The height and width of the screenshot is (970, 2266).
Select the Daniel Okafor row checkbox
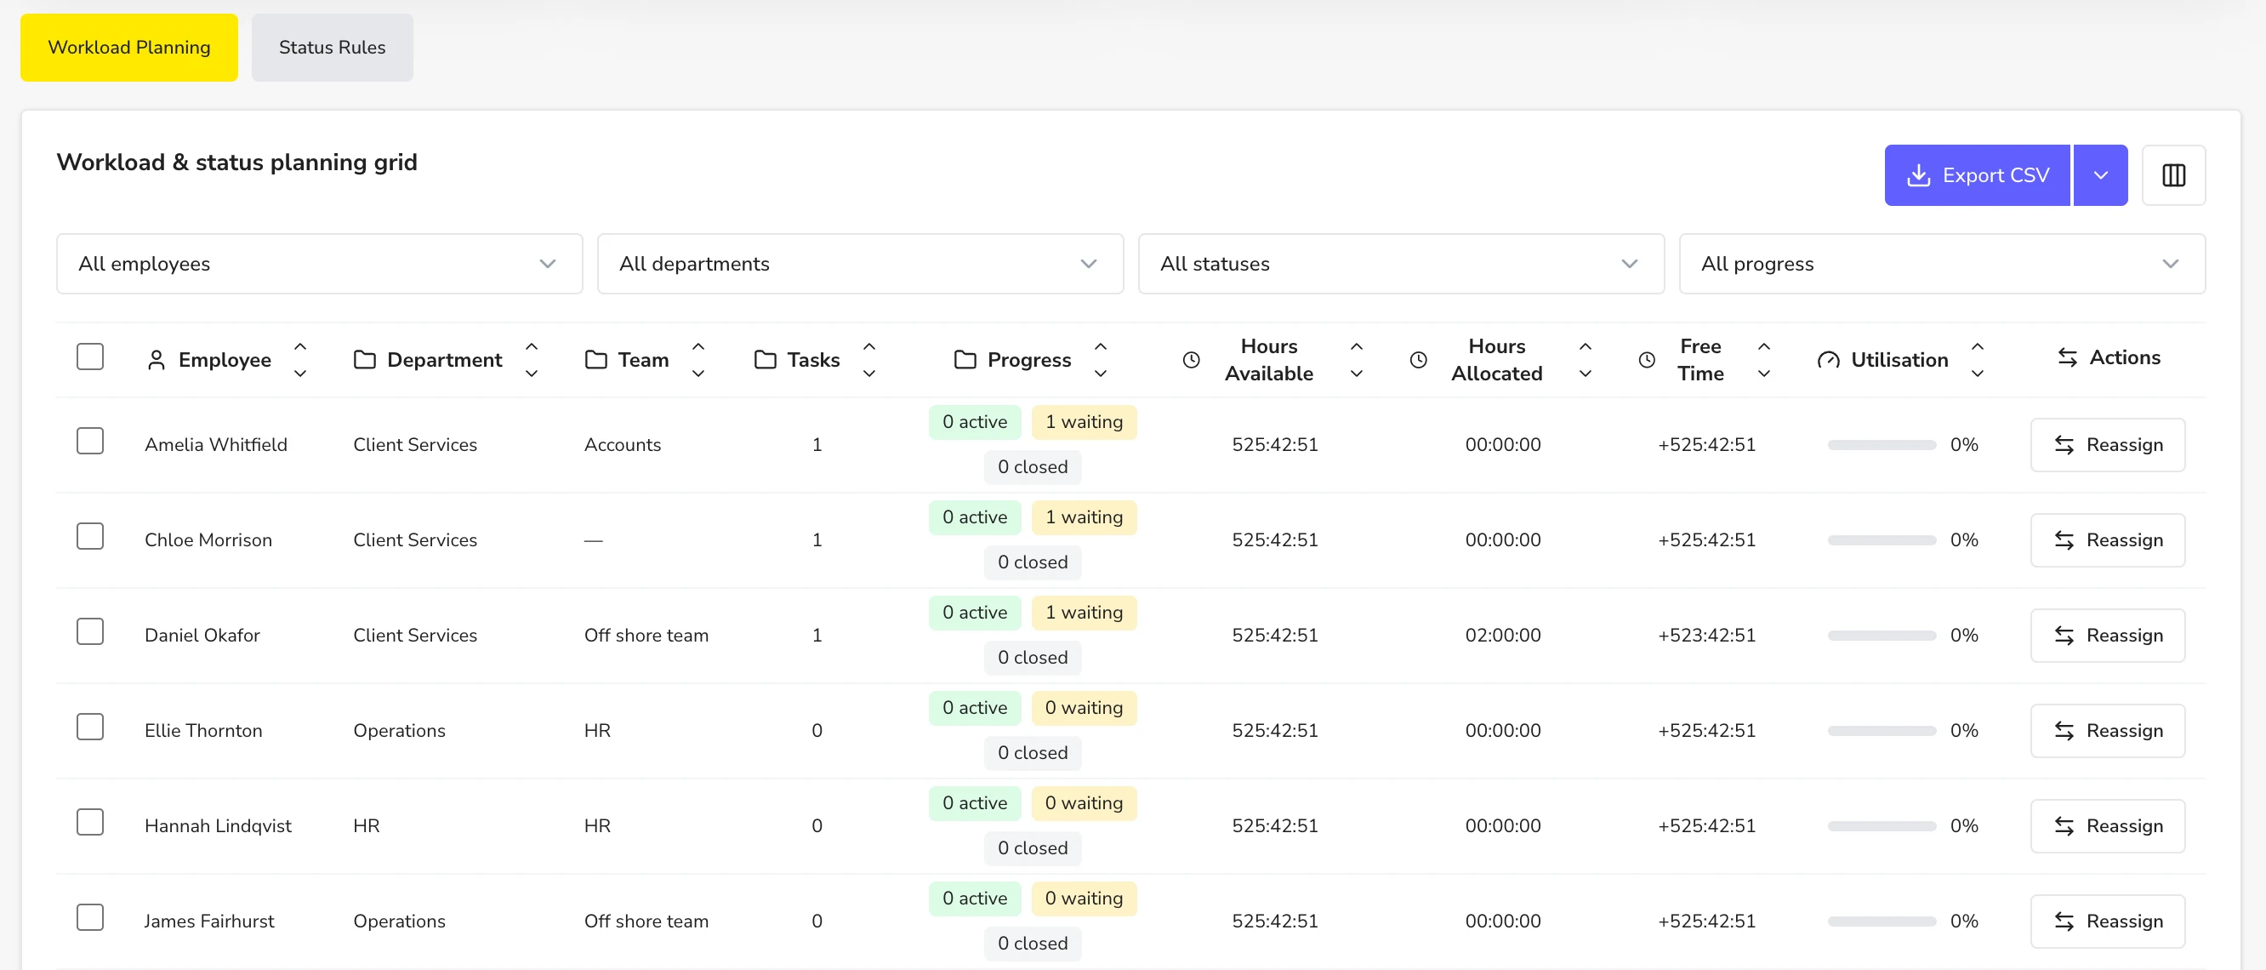click(x=89, y=631)
